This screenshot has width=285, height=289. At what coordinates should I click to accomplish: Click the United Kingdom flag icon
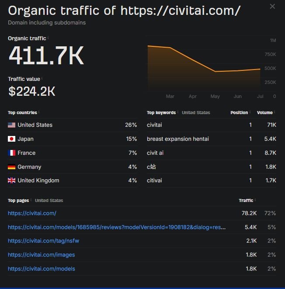click(x=12, y=181)
